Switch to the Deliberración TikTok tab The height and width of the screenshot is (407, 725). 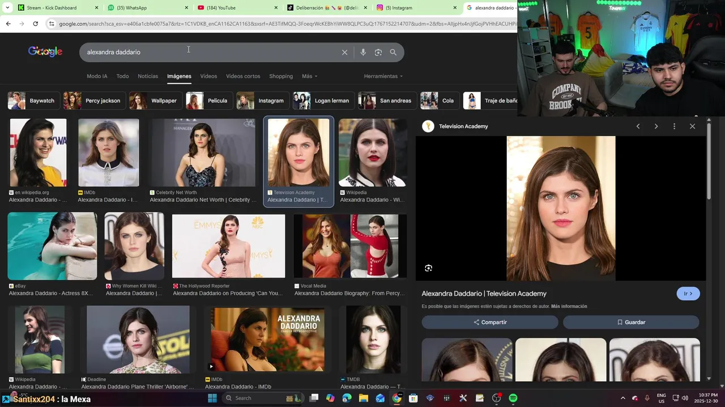coord(327,8)
